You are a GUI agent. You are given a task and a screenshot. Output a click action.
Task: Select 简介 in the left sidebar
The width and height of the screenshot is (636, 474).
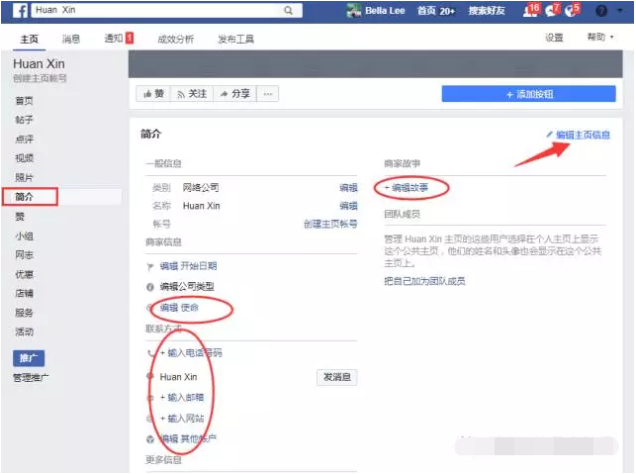(24, 197)
